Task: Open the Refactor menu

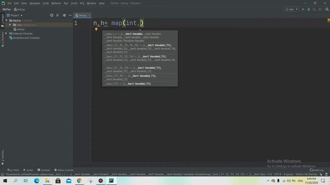Action: [56, 3]
